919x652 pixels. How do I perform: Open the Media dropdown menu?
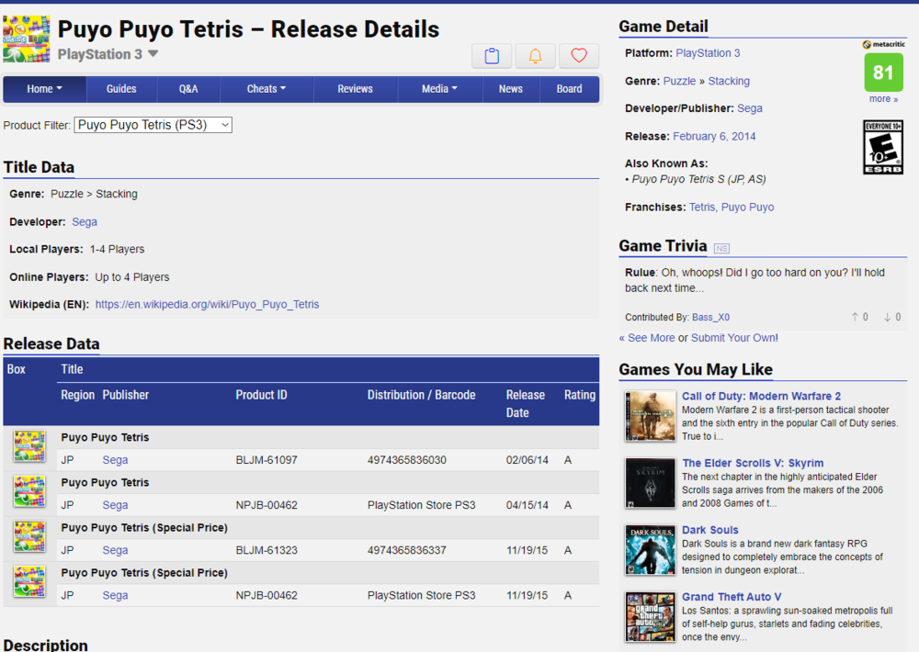[440, 89]
